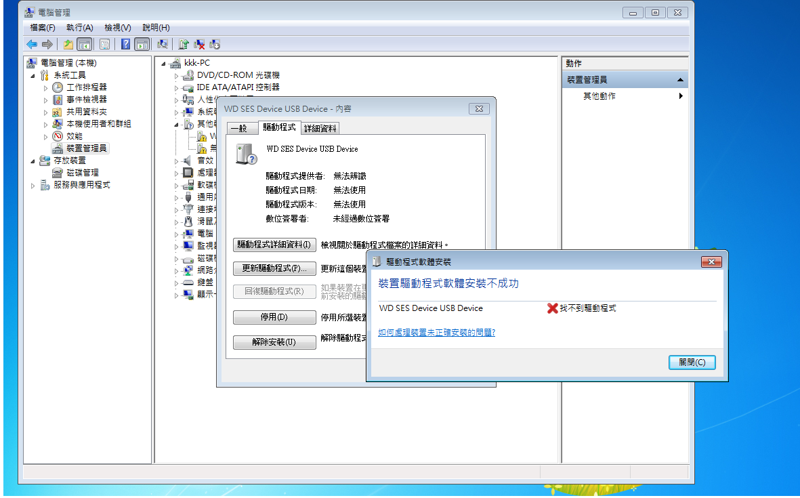Expand the 效能 node arrow
Screen dimensions: 800x498
(45, 137)
